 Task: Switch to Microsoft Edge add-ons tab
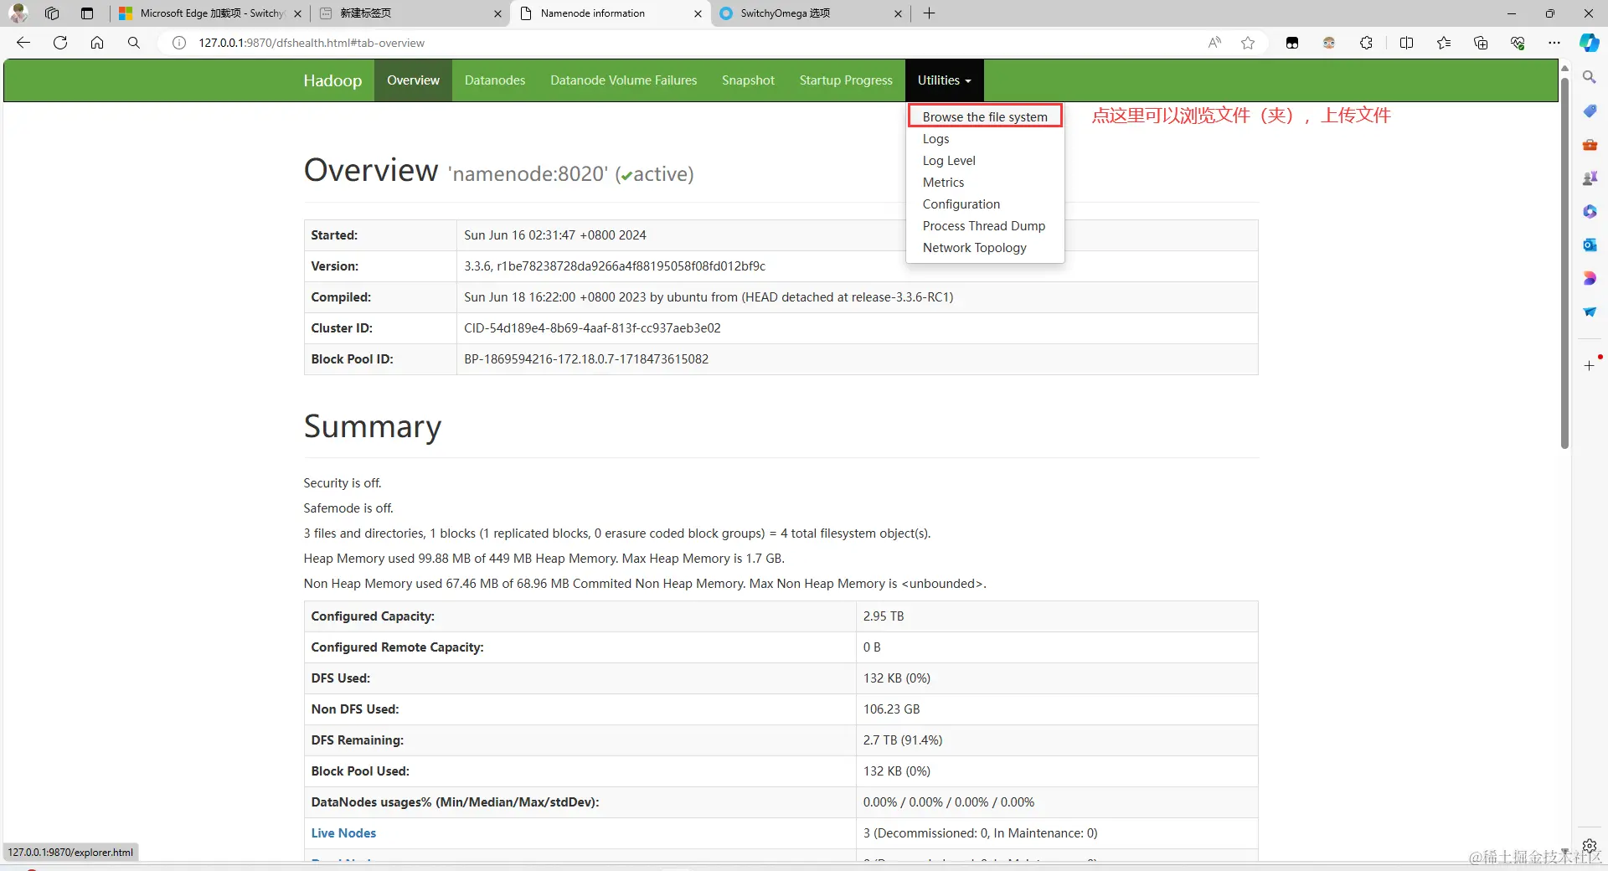(x=209, y=13)
